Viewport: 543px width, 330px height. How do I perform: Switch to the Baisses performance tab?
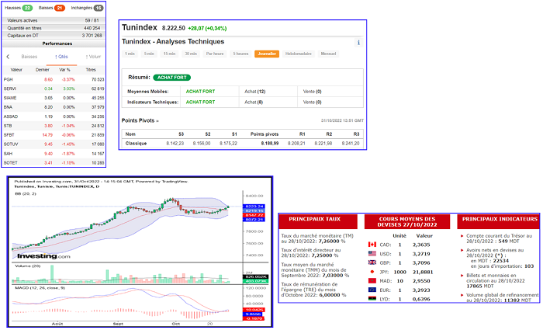point(29,57)
